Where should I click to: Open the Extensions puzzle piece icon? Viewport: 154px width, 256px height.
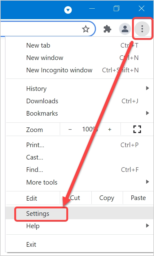(x=107, y=29)
